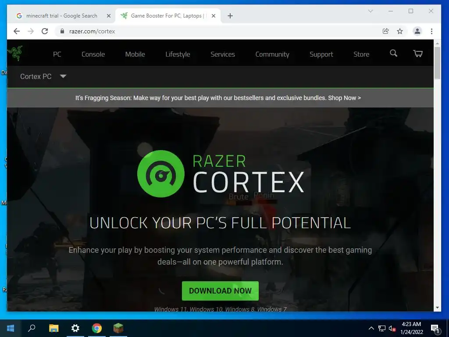Open the Community navigation menu
The image size is (449, 337).
click(x=272, y=54)
